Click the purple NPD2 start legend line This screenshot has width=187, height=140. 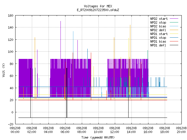point(174,19)
